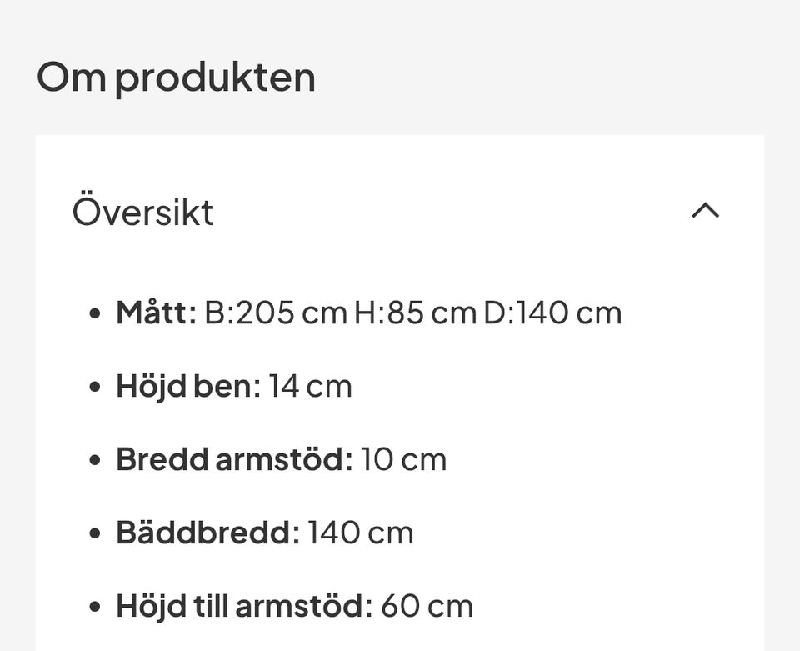This screenshot has height=651, width=800.
Task: Click the bullet point before Höjd till armstöd
Action: [x=95, y=608]
